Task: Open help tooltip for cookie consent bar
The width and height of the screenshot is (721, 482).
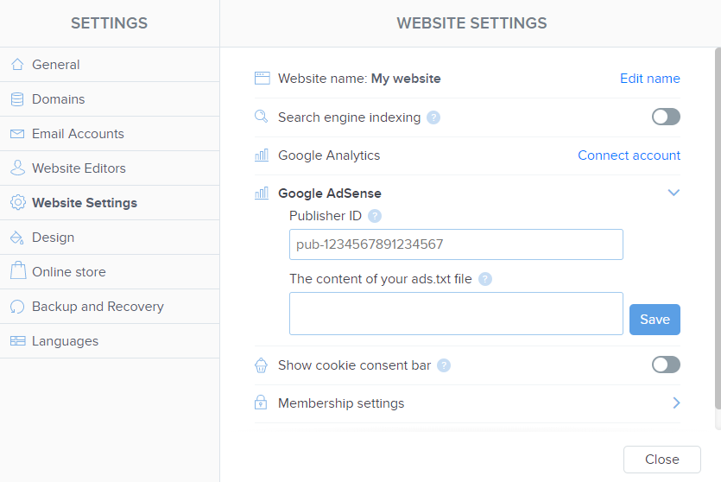Action: pyautogui.click(x=443, y=365)
